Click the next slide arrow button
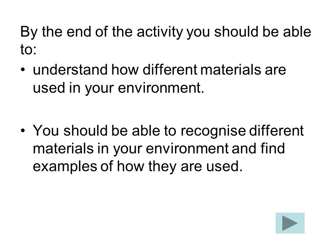 pos(290,223)
